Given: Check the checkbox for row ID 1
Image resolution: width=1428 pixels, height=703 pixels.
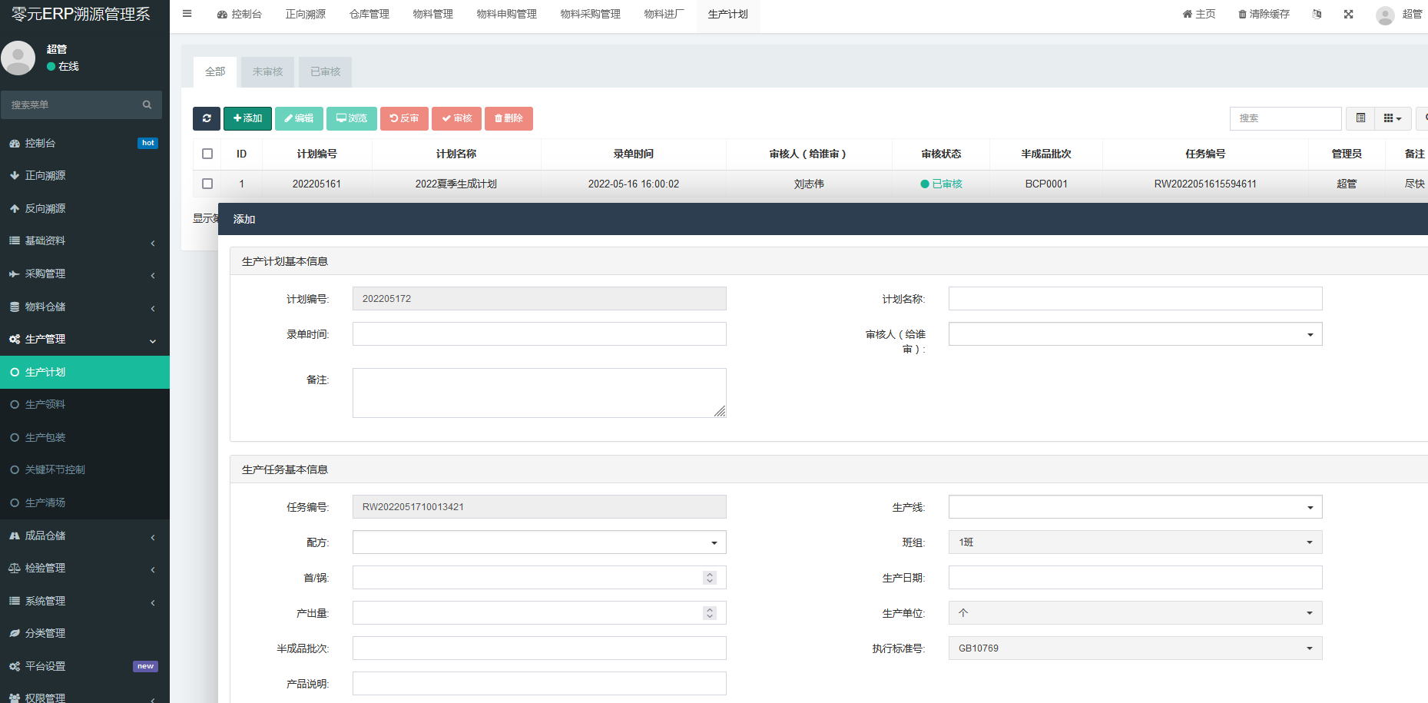Looking at the screenshot, I should [x=207, y=184].
